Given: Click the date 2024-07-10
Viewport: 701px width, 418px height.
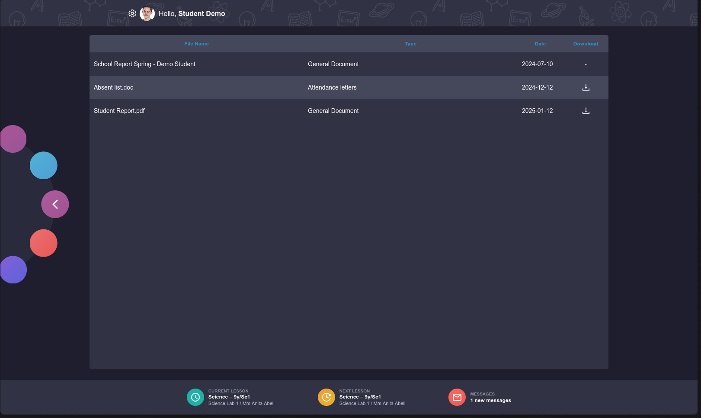Looking at the screenshot, I should point(537,64).
